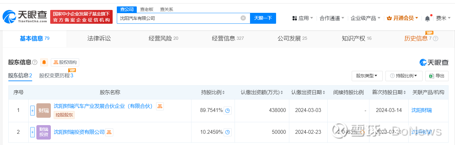Open the pie chart for 10.2459% holding

click(x=227, y=132)
